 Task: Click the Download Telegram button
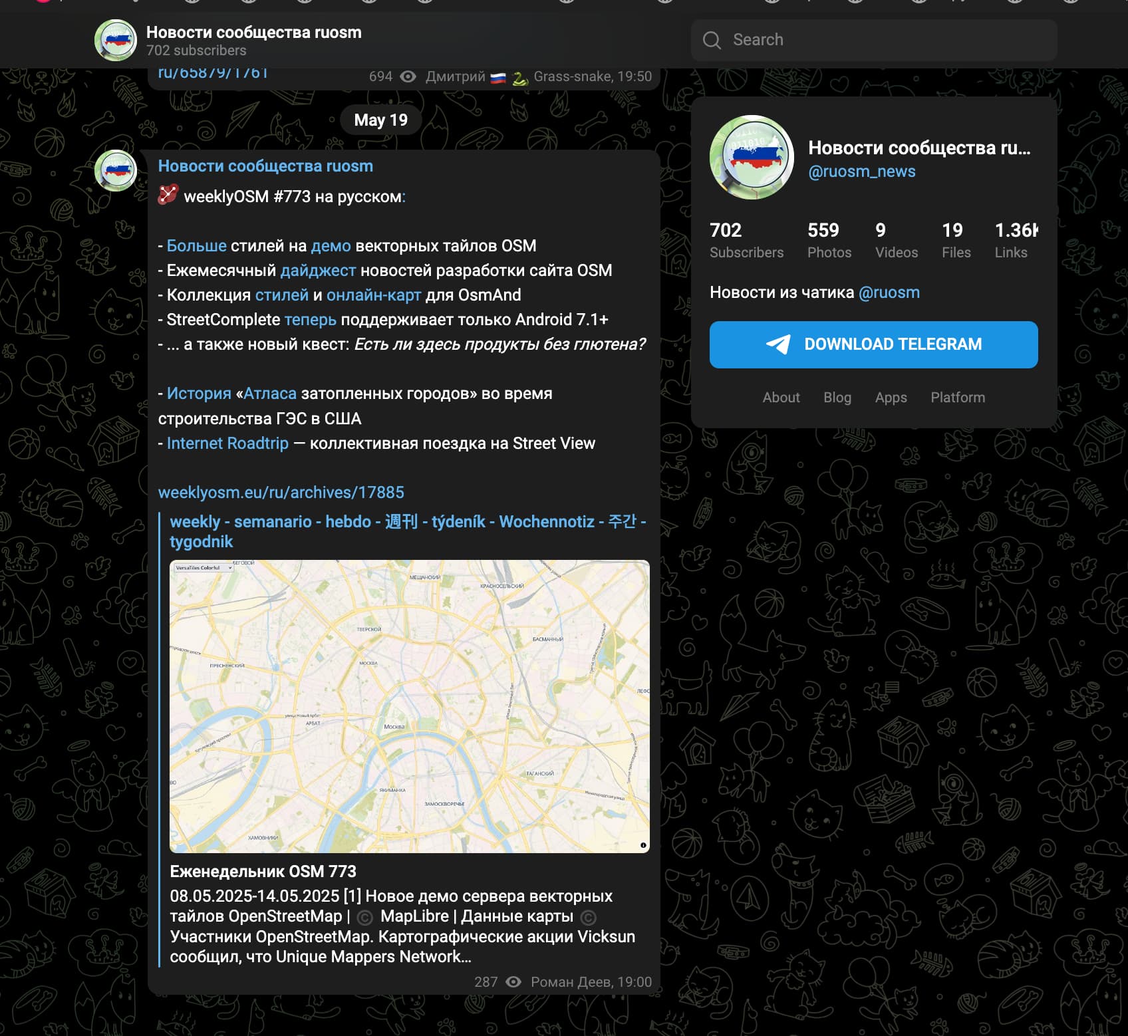(874, 344)
